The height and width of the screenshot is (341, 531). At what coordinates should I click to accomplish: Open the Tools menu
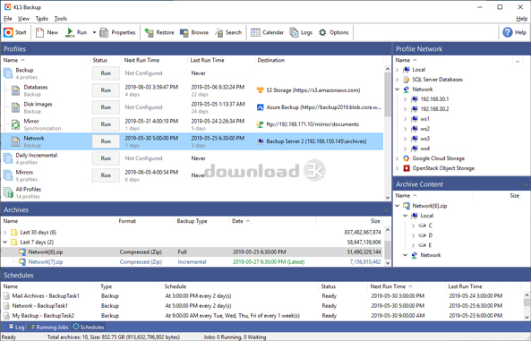pyautogui.click(x=61, y=19)
